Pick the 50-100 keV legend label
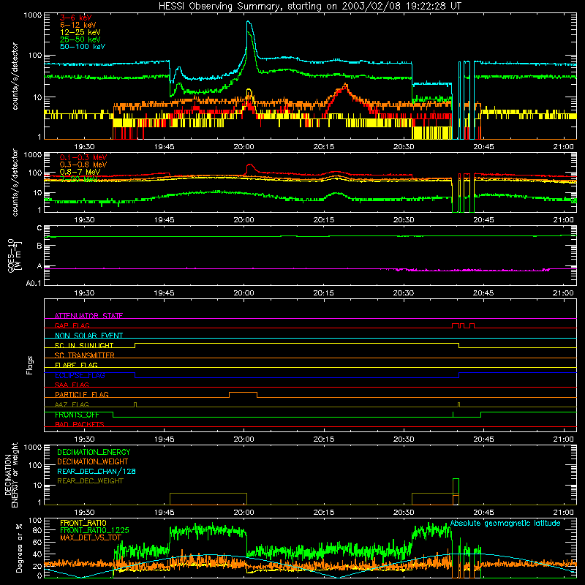This screenshot has width=585, height=585. [x=83, y=47]
